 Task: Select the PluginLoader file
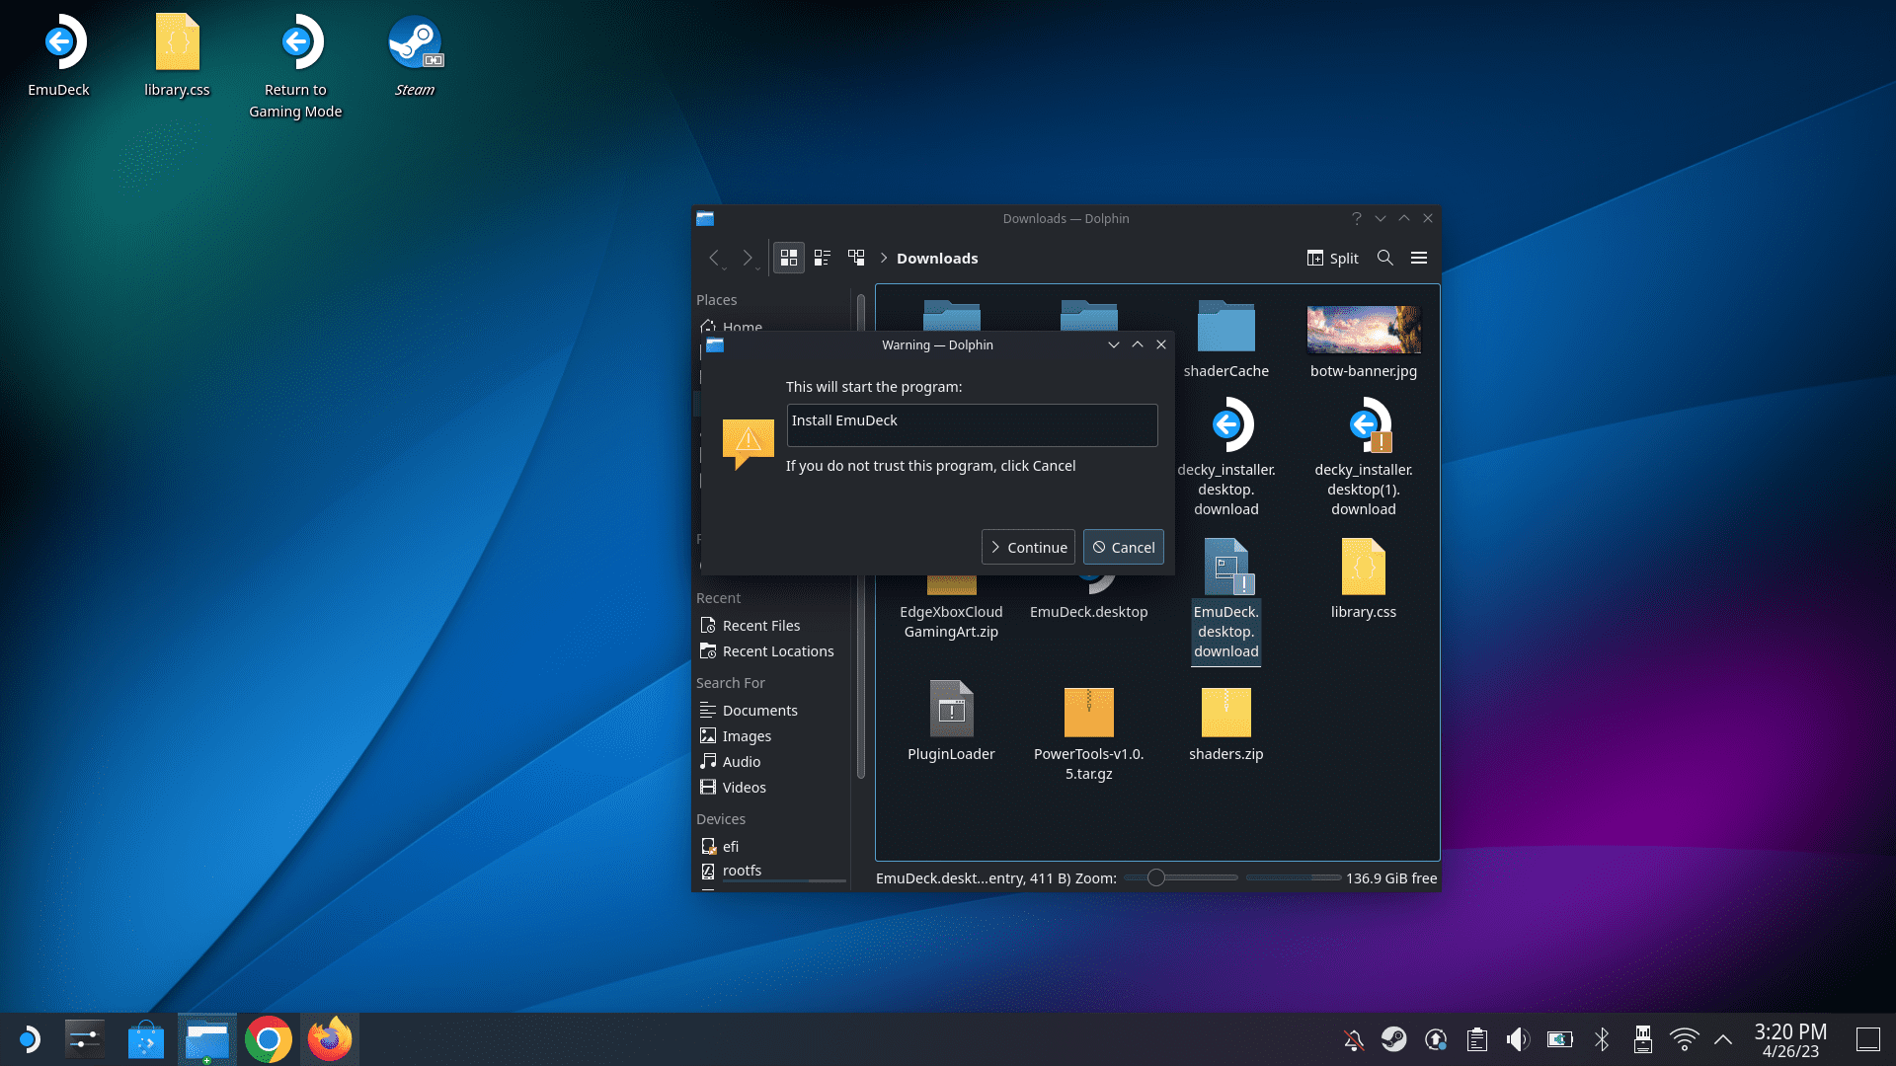pyautogui.click(x=951, y=722)
